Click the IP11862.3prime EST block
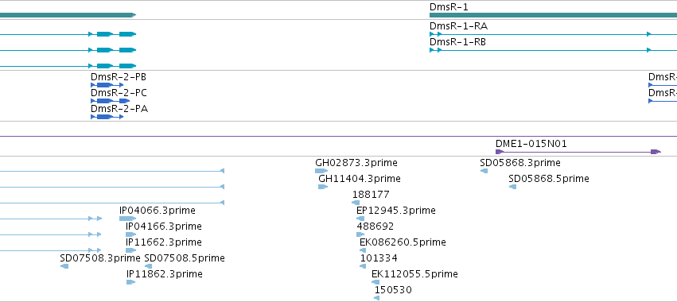The width and height of the screenshot is (677, 302). pos(130,282)
